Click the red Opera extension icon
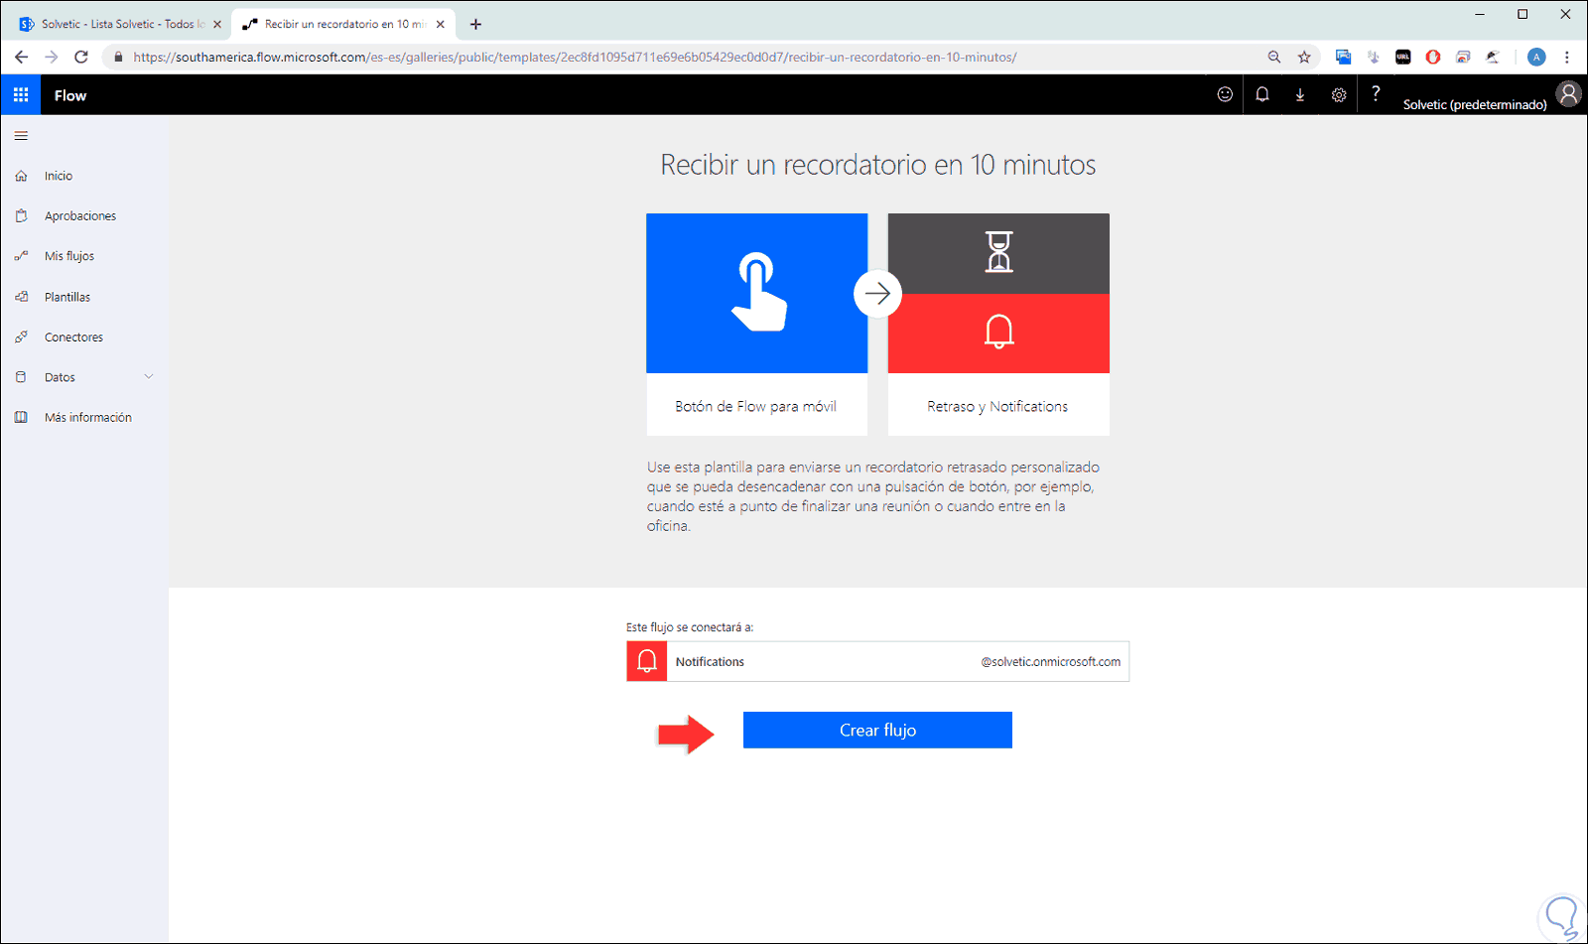This screenshot has height=944, width=1588. 1433,57
